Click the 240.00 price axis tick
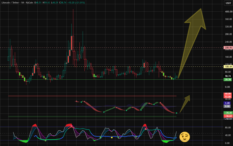The height and width of the screenshot is (146, 233). coord(229,42)
